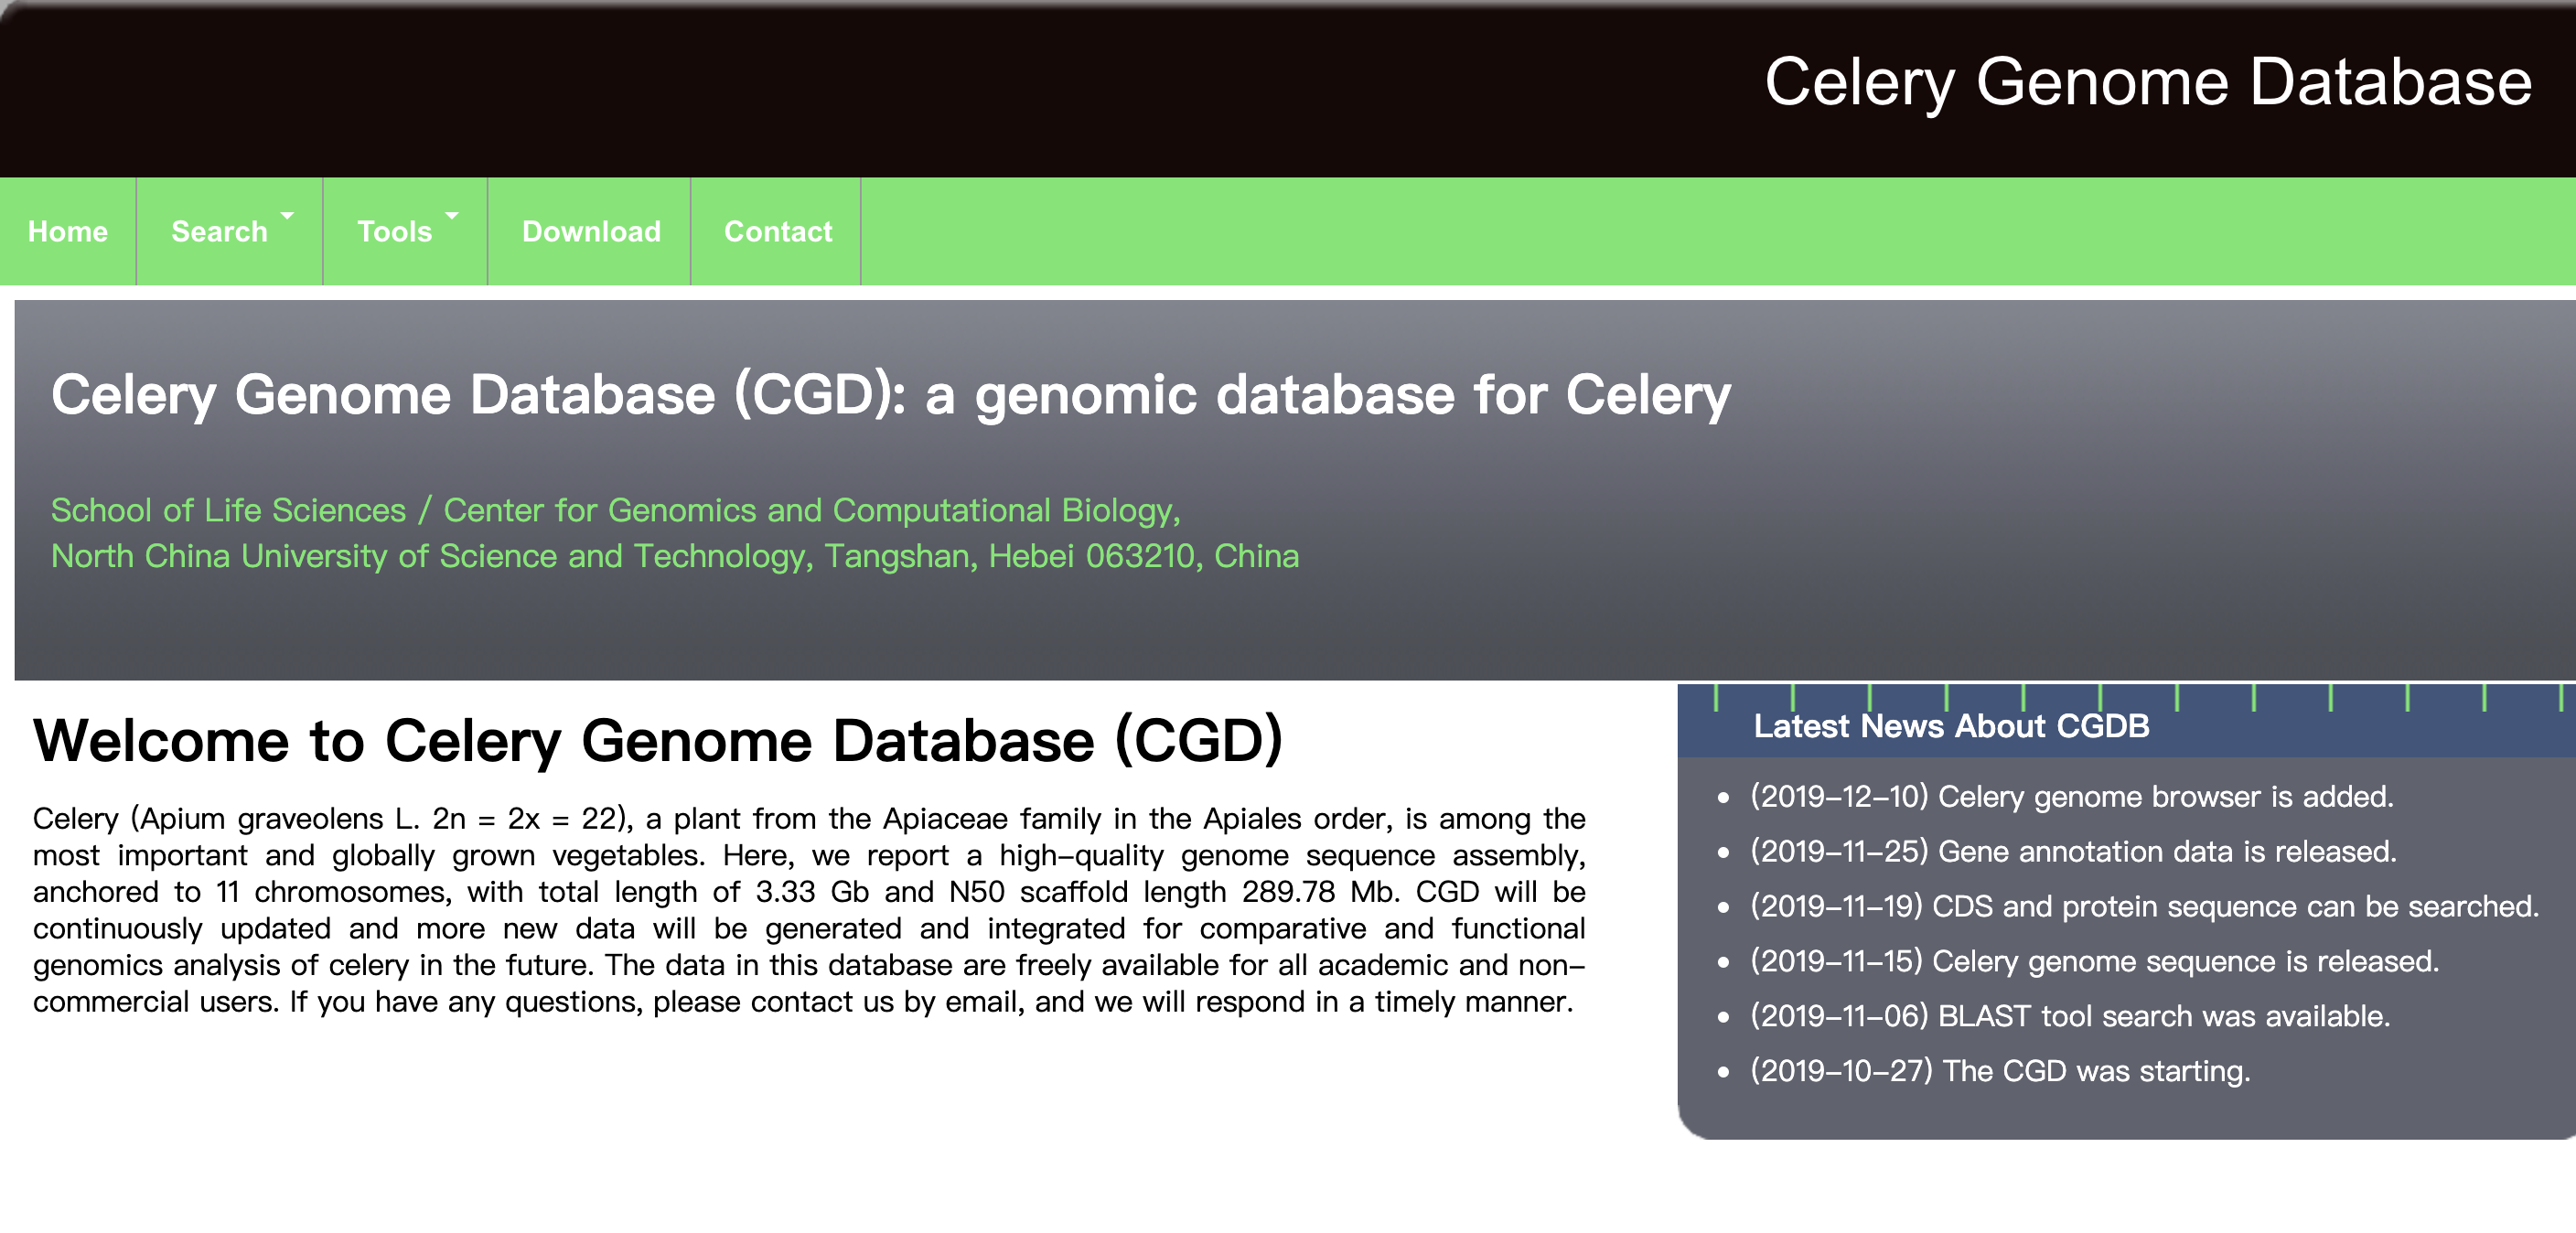
Task: Click North China University address line
Action: 675,556
